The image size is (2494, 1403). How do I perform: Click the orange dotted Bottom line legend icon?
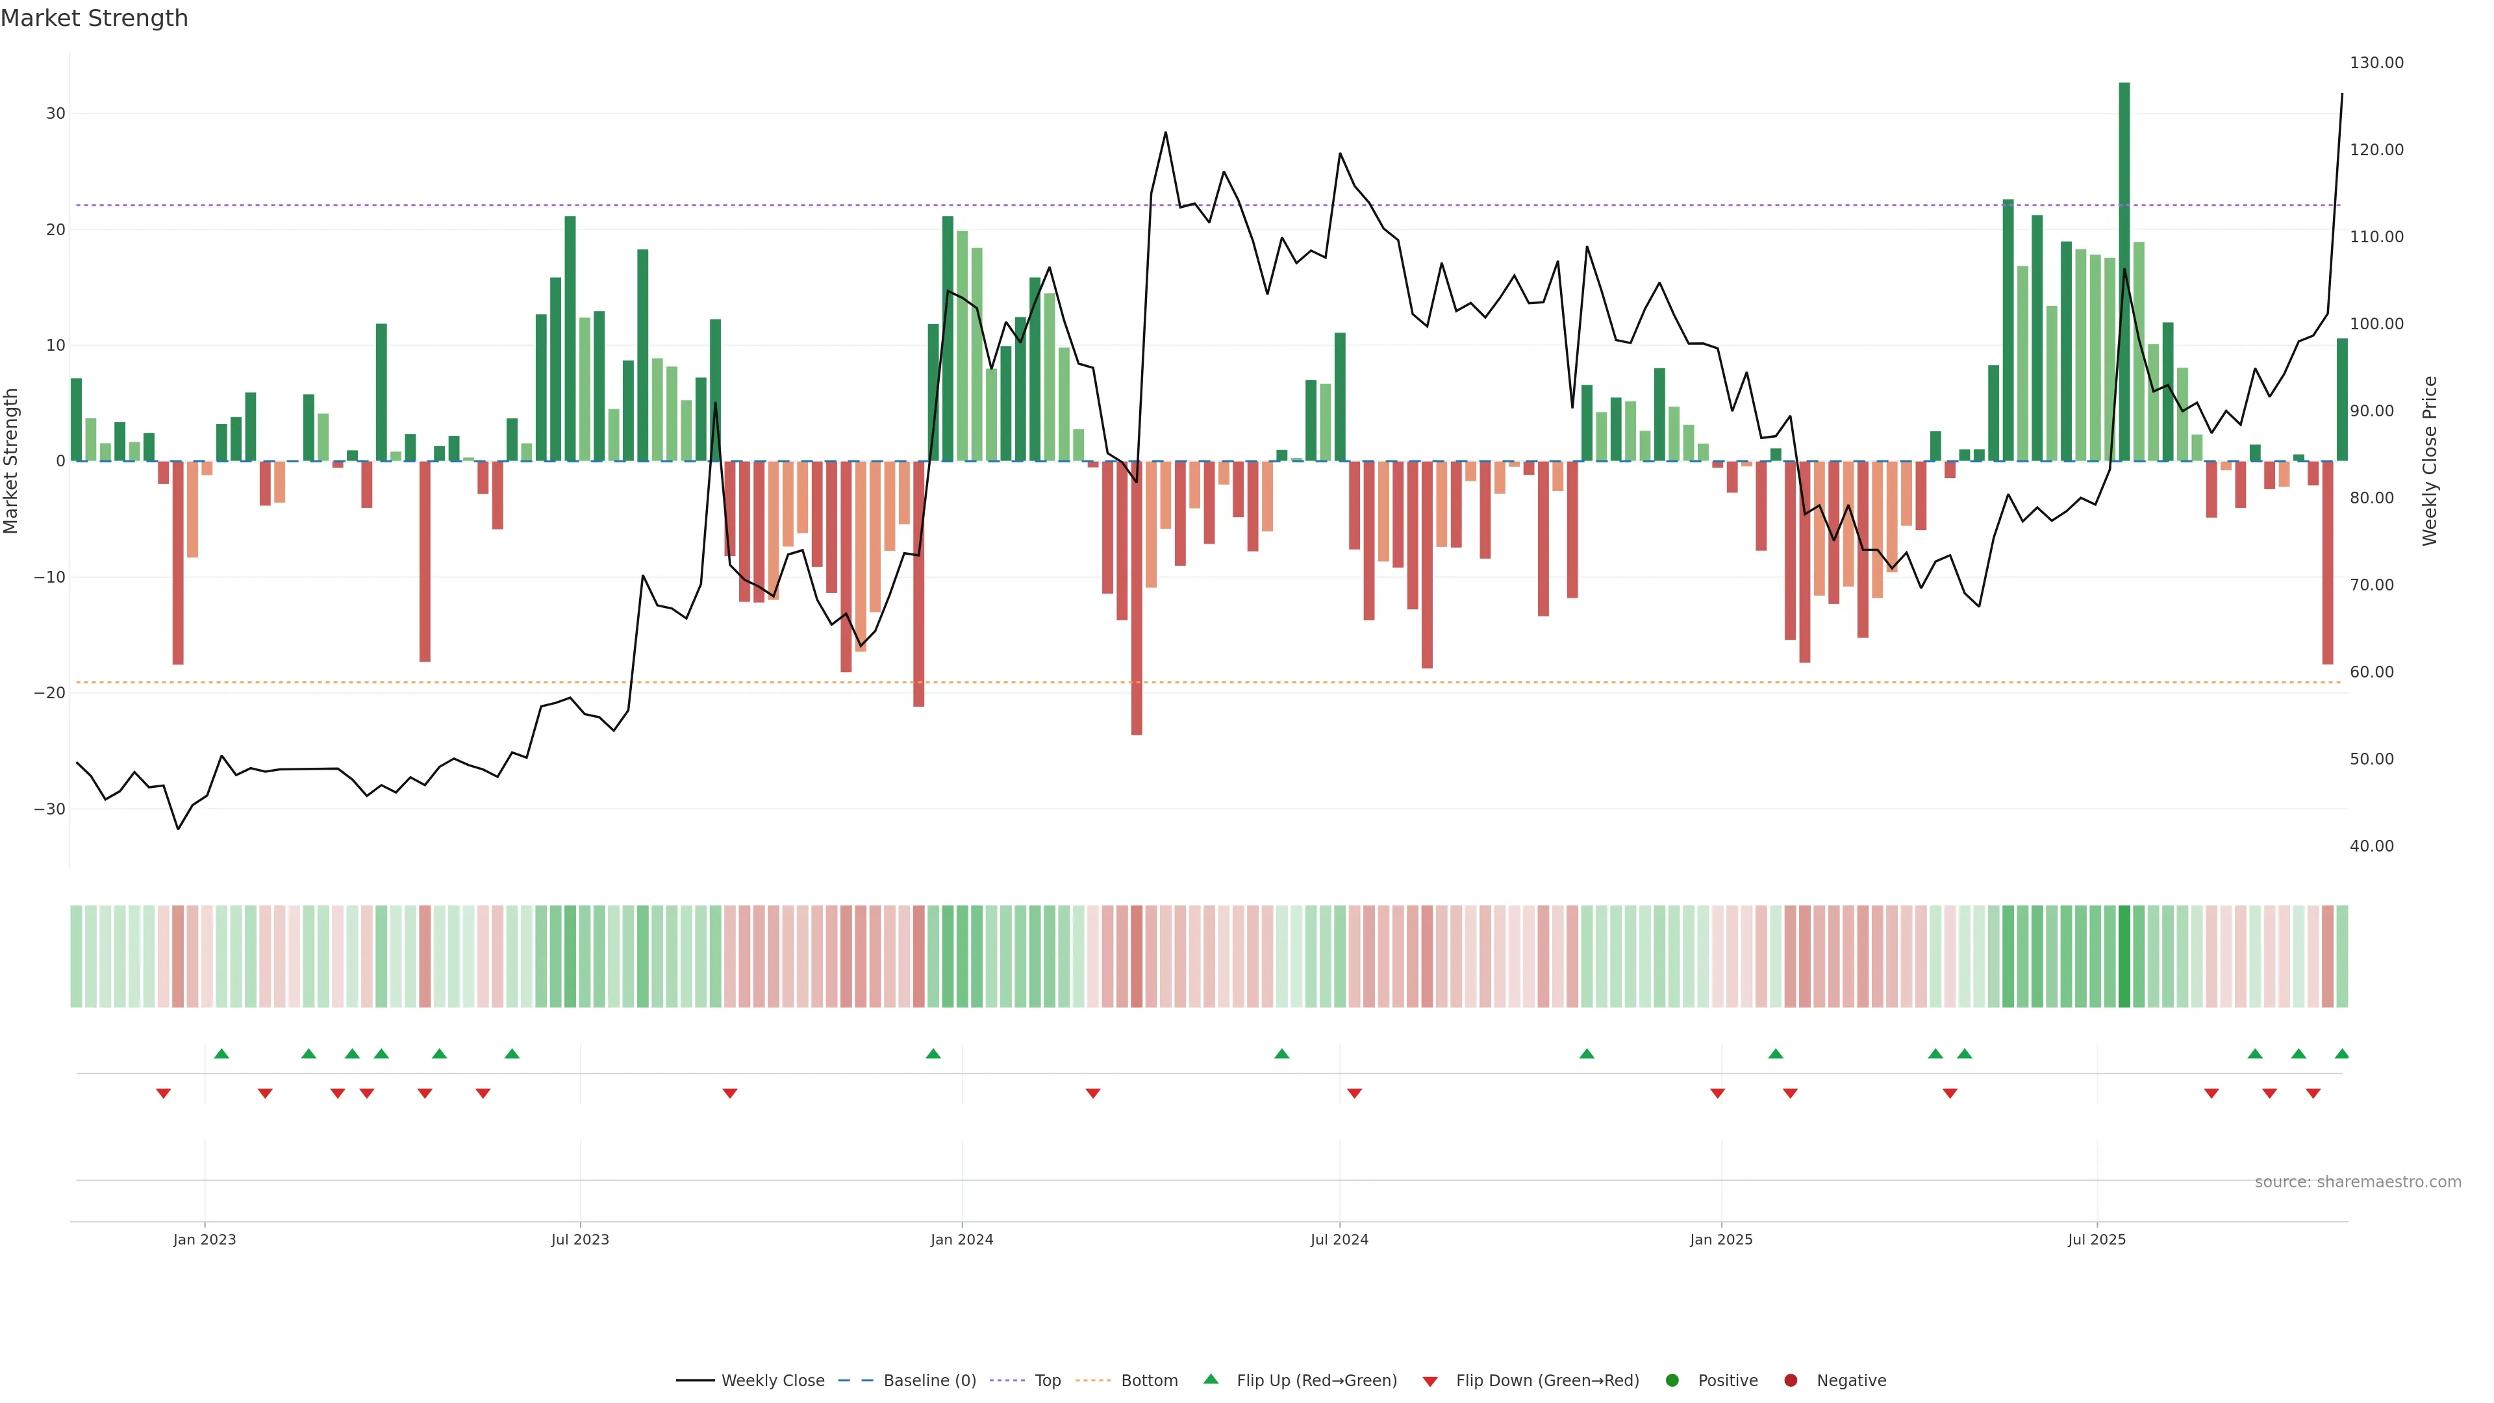tap(1093, 1380)
